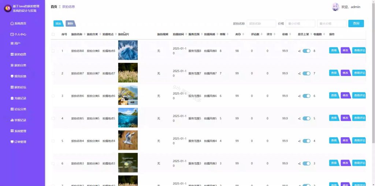Click the sort arrows on 价格 column

pos(290,34)
